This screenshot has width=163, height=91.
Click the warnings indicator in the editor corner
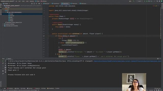(x=156, y=6)
